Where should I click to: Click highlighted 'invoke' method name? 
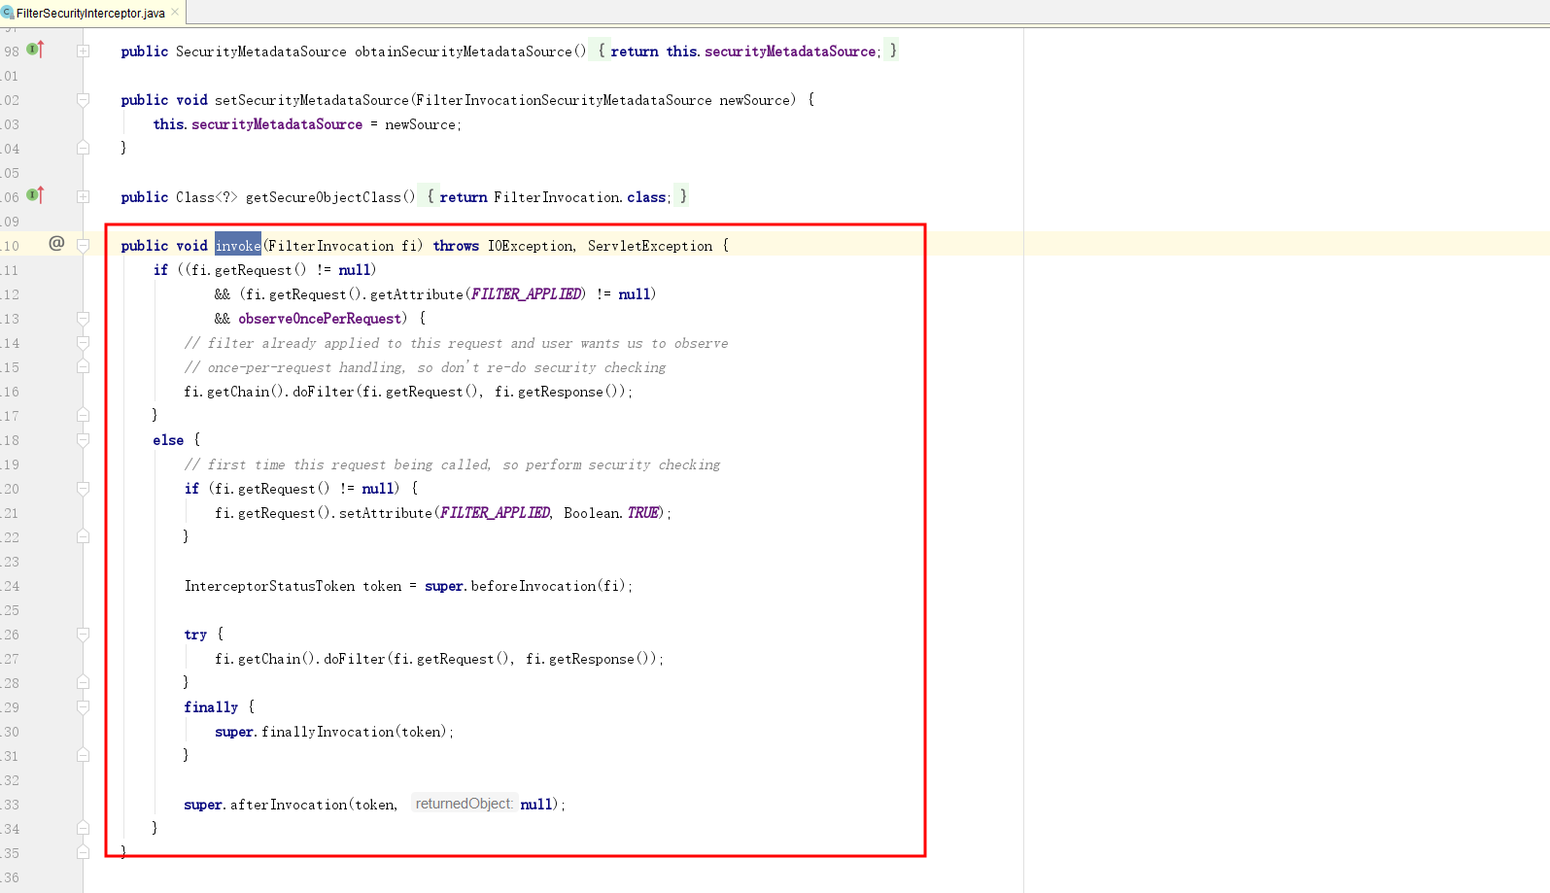(238, 246)
